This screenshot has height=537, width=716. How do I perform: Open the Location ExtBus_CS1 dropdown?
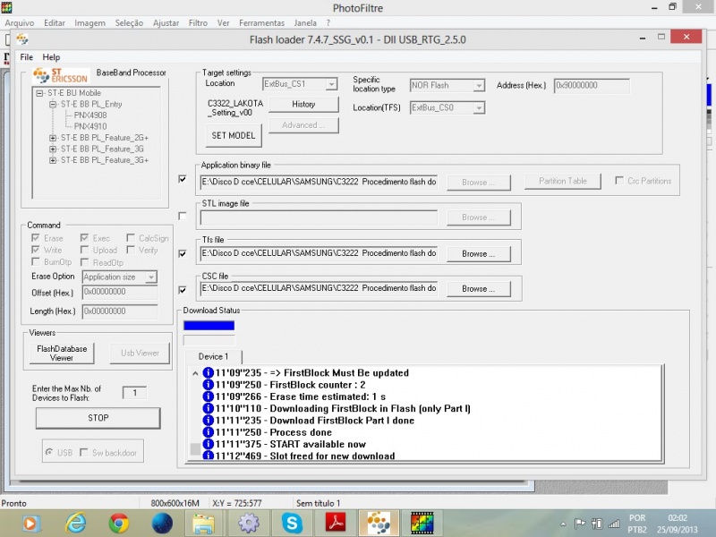[331, 84]
